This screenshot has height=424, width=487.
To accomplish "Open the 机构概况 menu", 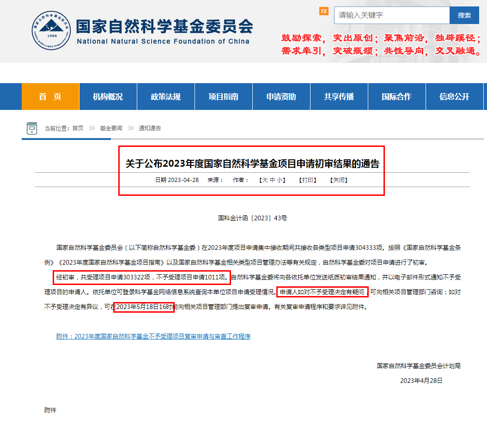I will point(108,96).
